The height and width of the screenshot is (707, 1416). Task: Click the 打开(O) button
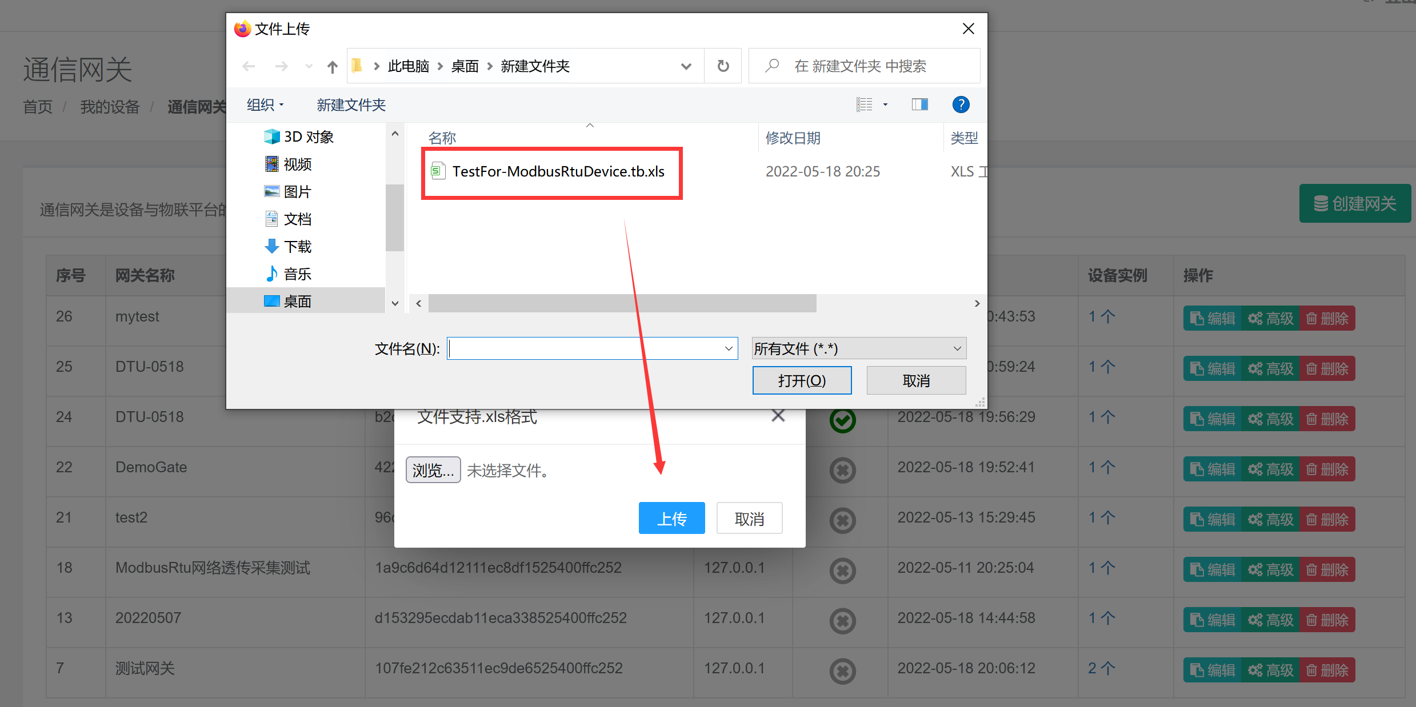tap(801, 380)
